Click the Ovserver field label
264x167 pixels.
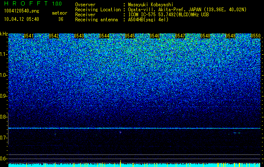click(85, 5)
